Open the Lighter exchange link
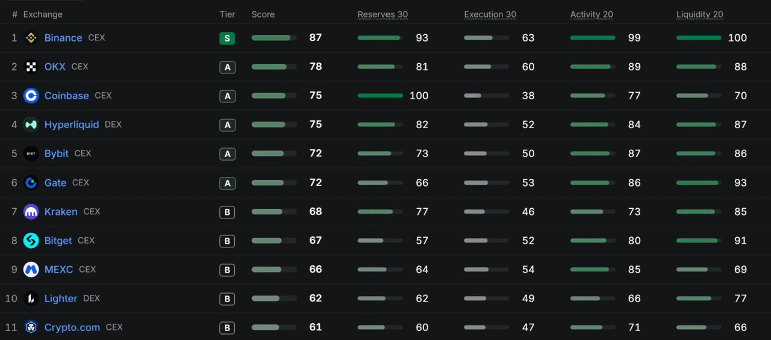This screenshot has width=771, height=340. coord(61,298)
